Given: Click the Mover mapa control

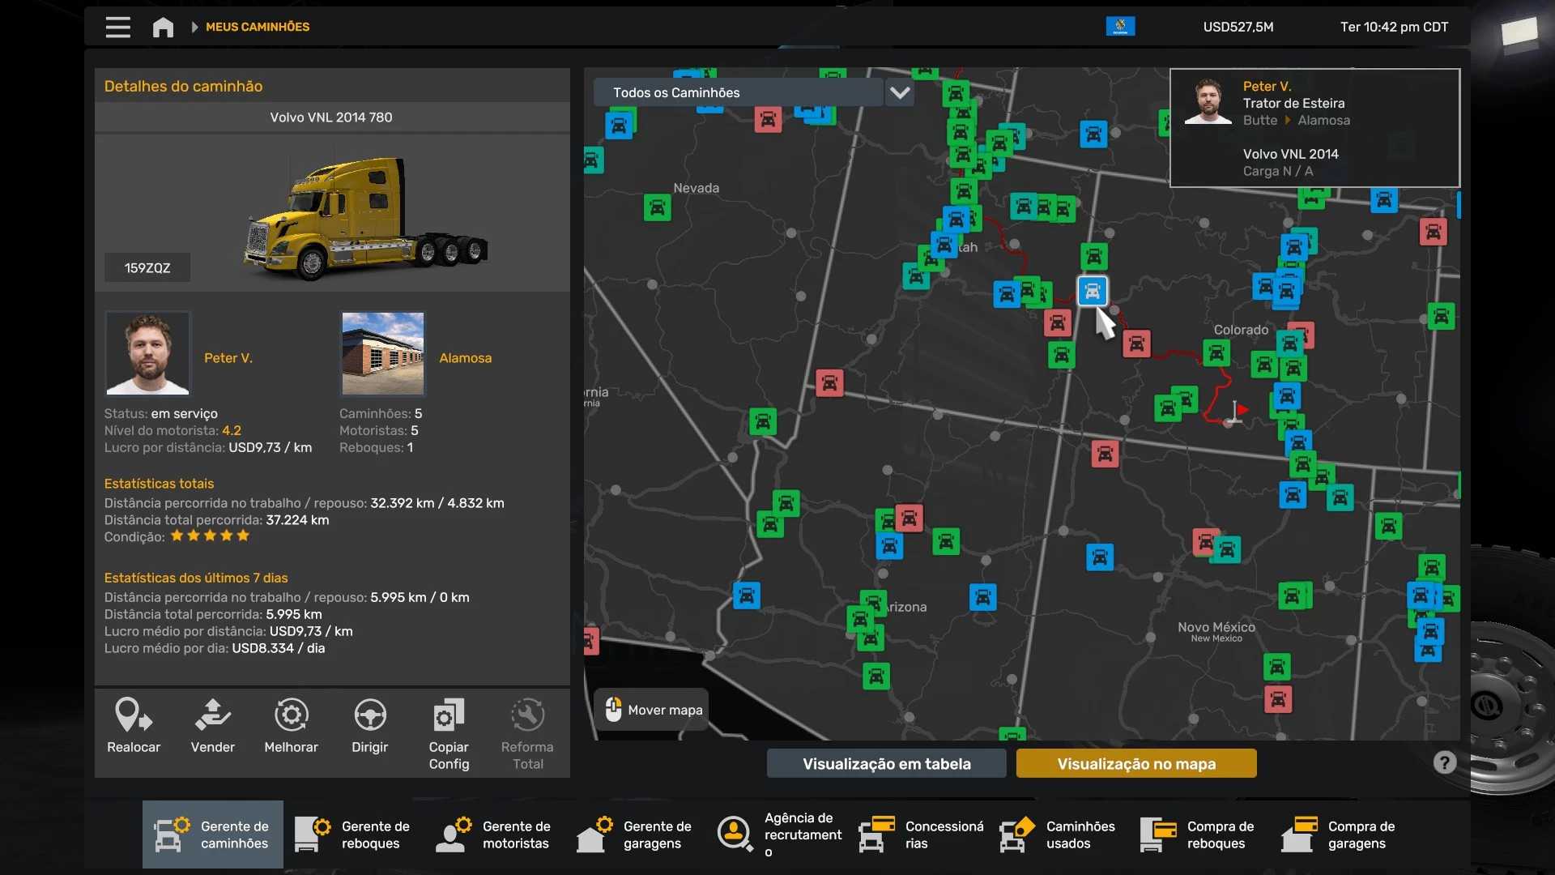Looking at the screenshot, I should pos(652,710).
